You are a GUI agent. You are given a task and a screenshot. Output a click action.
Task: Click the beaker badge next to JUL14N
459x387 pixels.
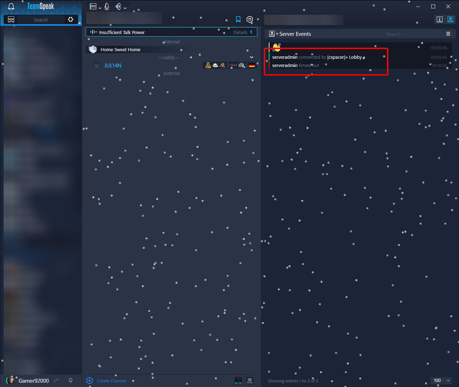coord(209,65)
